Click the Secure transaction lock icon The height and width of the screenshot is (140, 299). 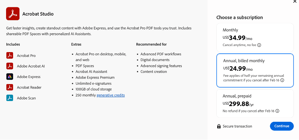pos(219,126)
